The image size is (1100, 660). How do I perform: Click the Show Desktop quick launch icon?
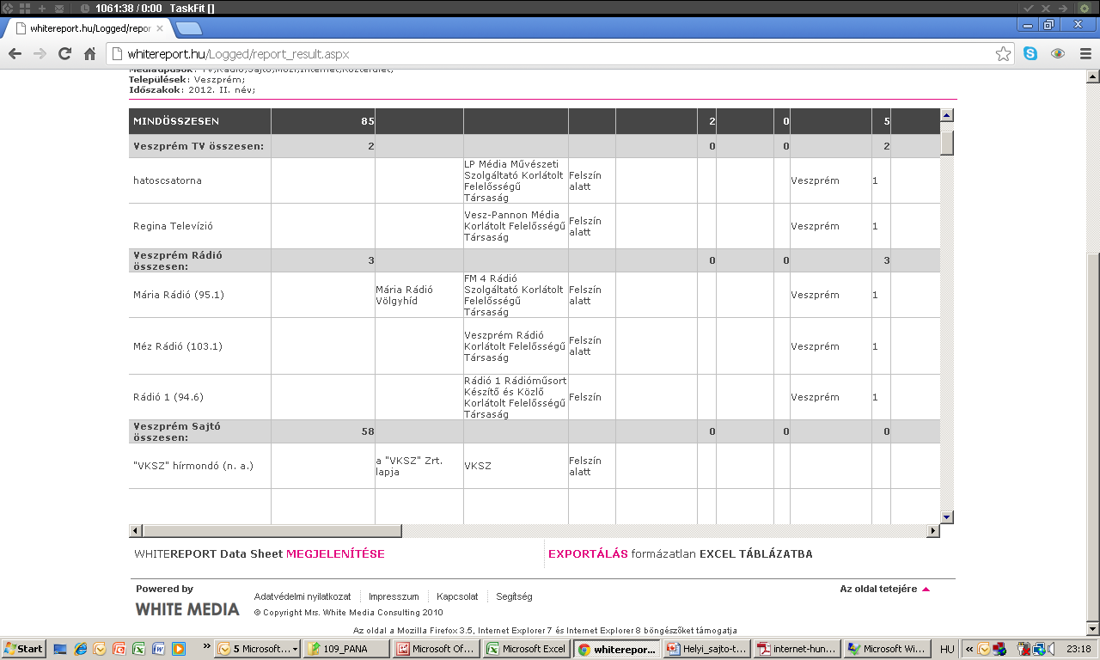tap(60, 649)
